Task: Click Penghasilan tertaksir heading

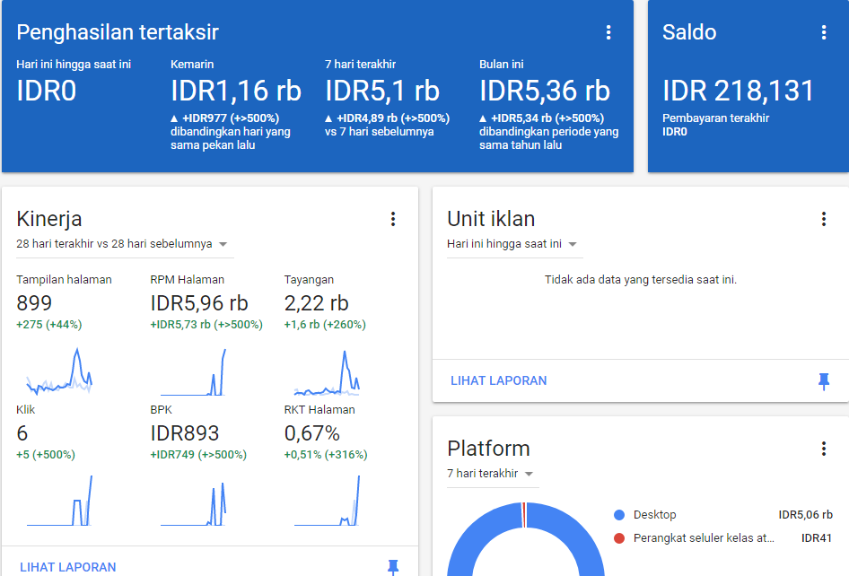Action: 118,32
